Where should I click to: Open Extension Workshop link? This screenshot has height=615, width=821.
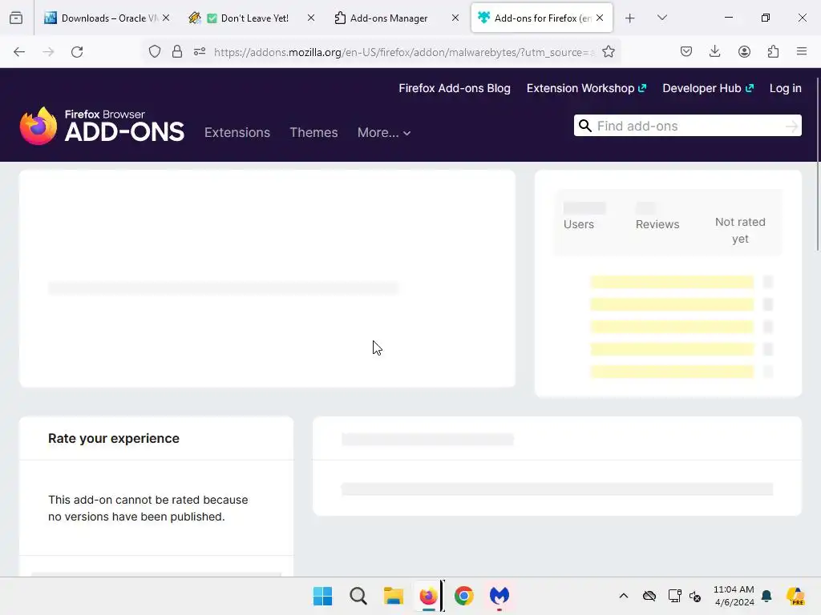click(586, 88)
